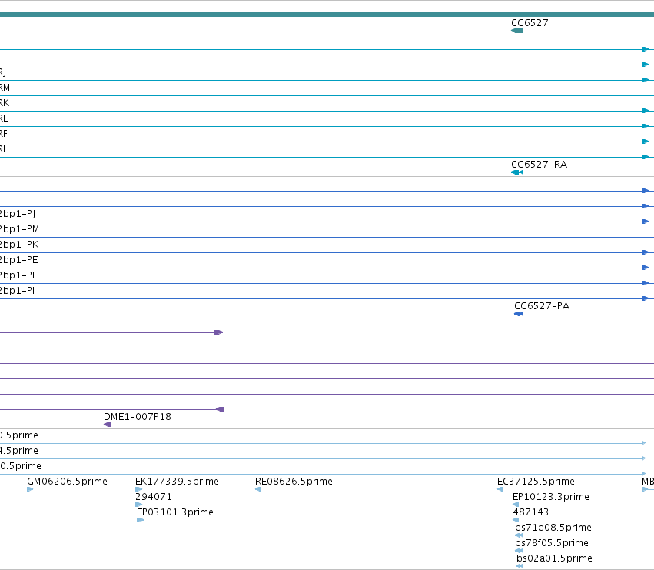This screenshot has width=654, height=570.
Task: Click the arrow glyph under 294071
Action: 139,505
